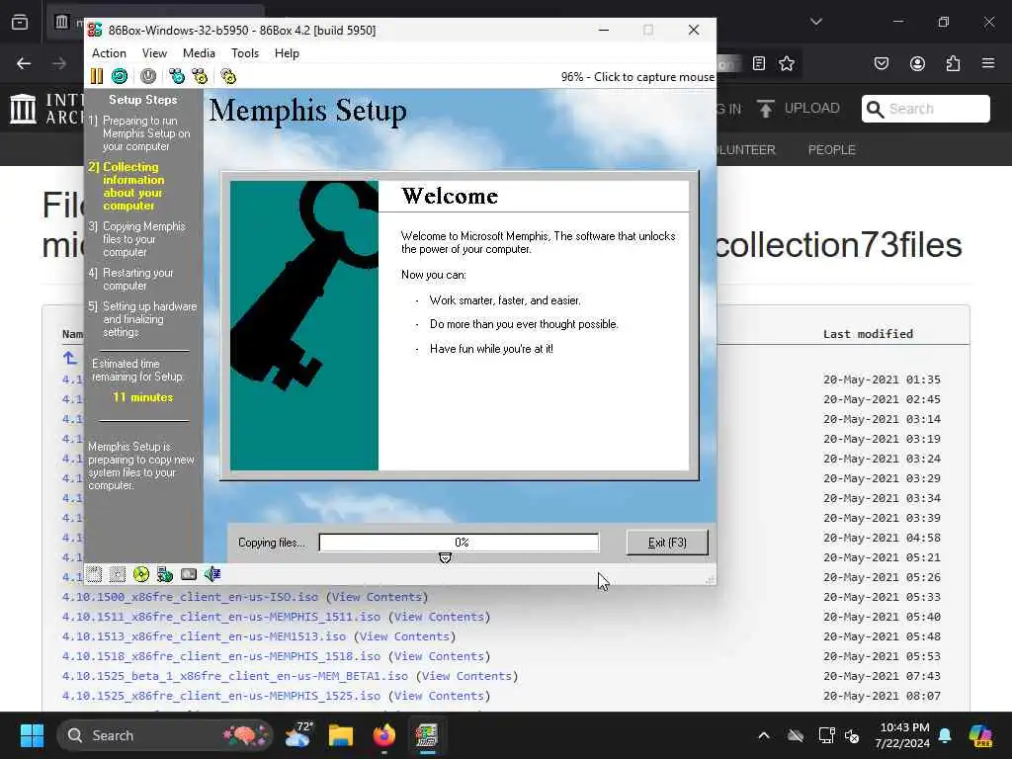Open 4.10.1511 MEMPHIS_1511.iso link
Image resolution: width=1012 pixels, height=759 pixels.
220,617
